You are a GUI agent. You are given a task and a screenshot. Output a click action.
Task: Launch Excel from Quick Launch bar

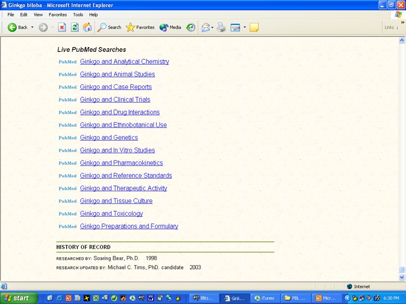point(96,299)
